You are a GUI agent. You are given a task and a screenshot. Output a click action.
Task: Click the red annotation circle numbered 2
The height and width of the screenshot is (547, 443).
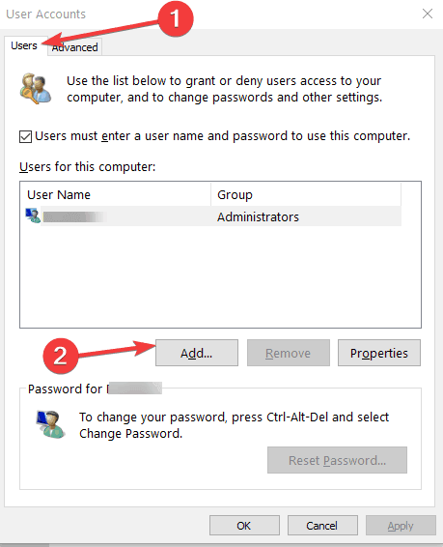click(x=61, y=356)
